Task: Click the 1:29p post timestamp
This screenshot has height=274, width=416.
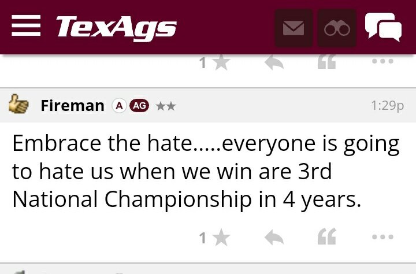Action: 387,106
